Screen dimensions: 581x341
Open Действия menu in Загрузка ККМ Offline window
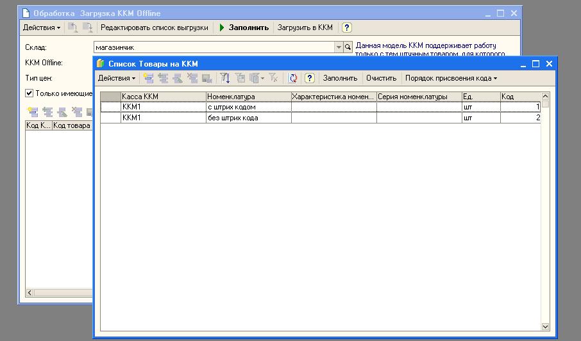click(x=42, y=28)
